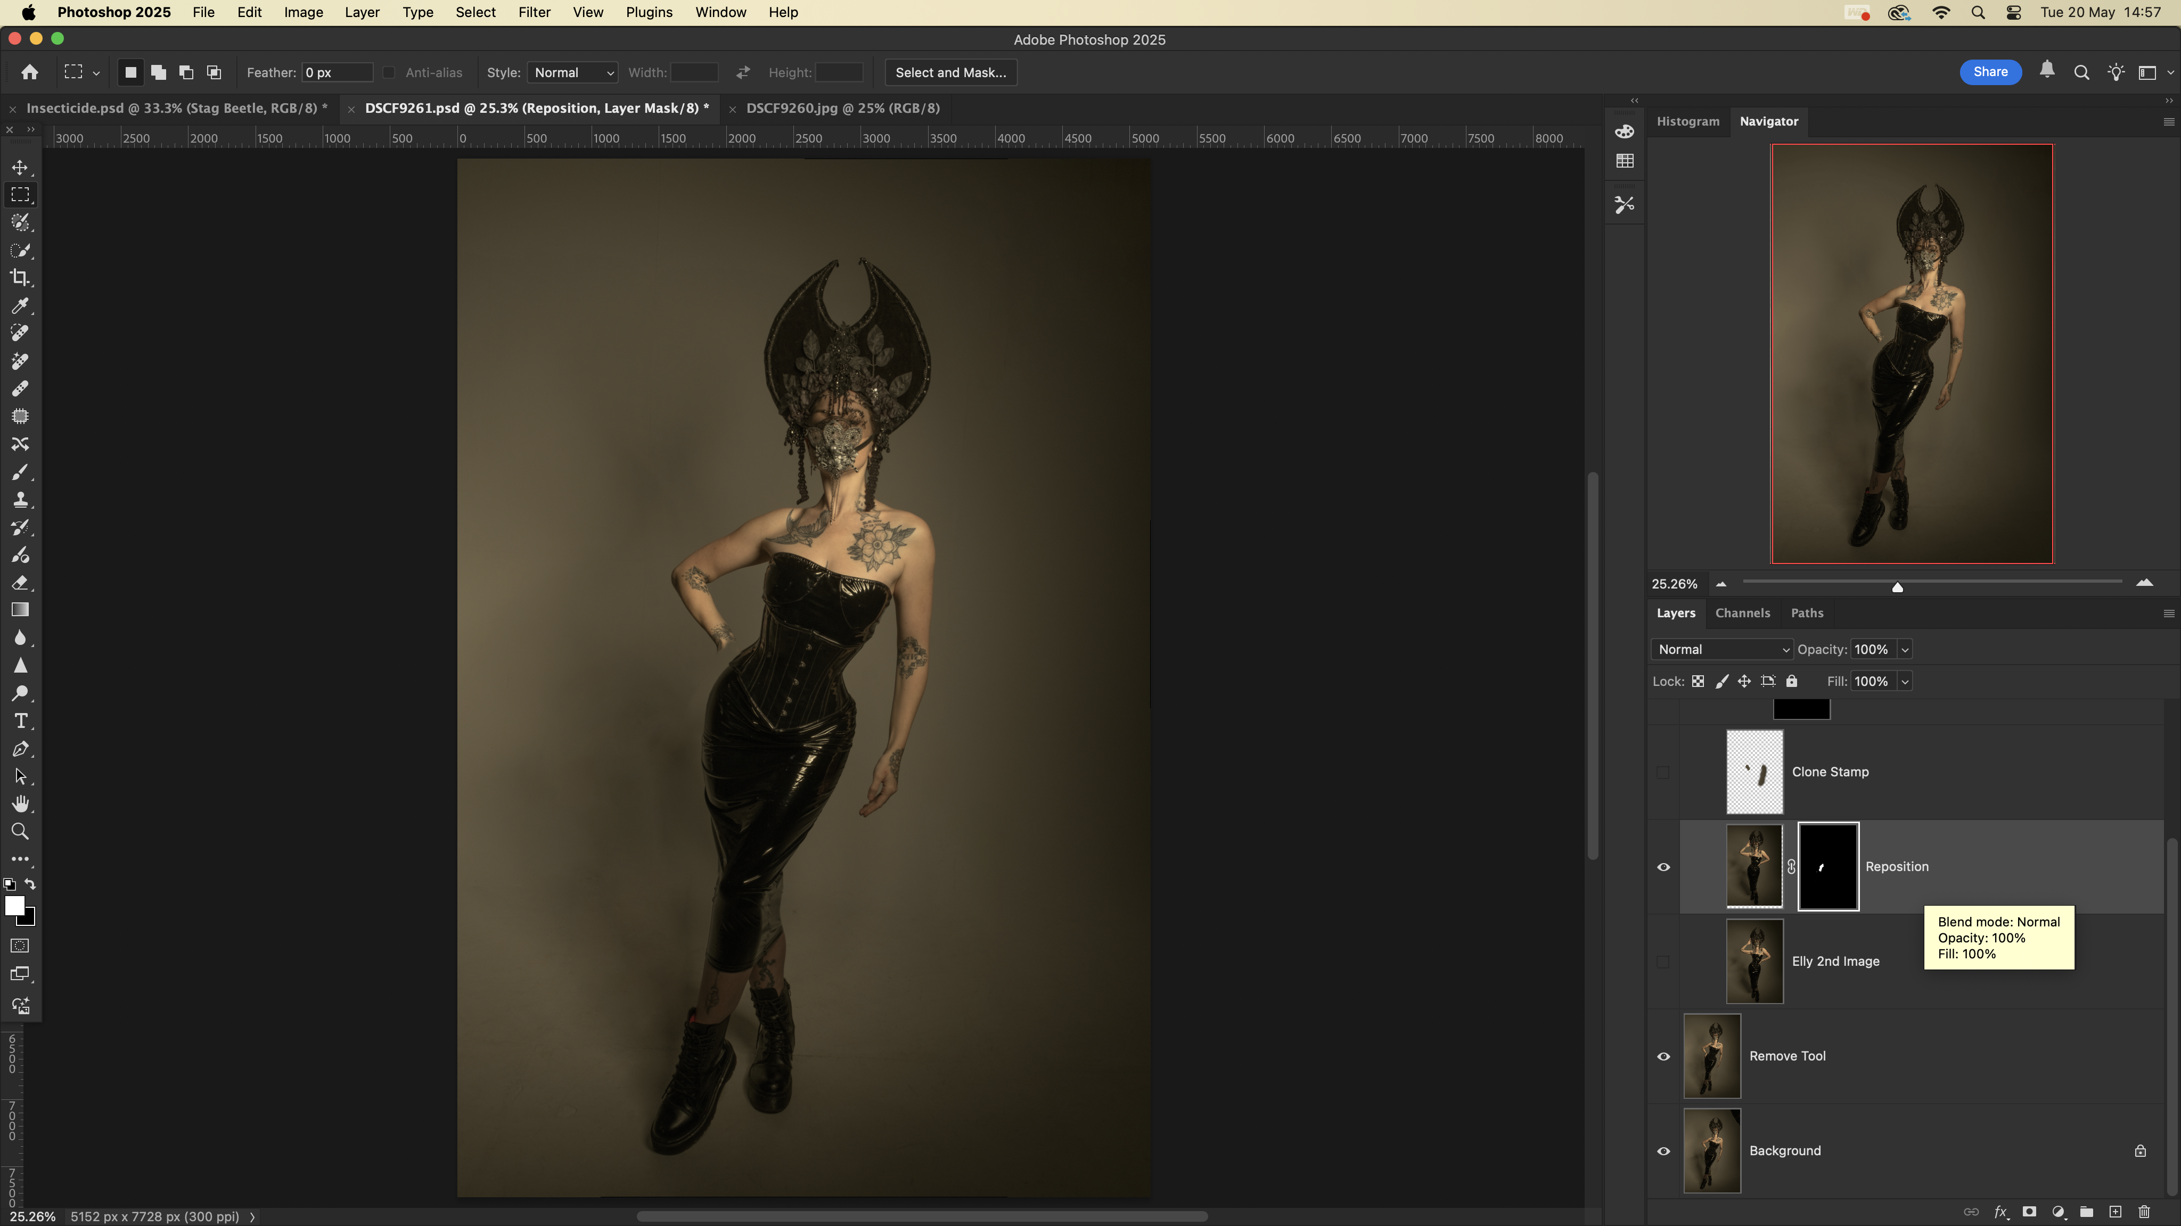Viewport: 2181px width, 1226px height.
Task: Select the Eraser tool
Action: pyautogui.click(x=20, y=583)
